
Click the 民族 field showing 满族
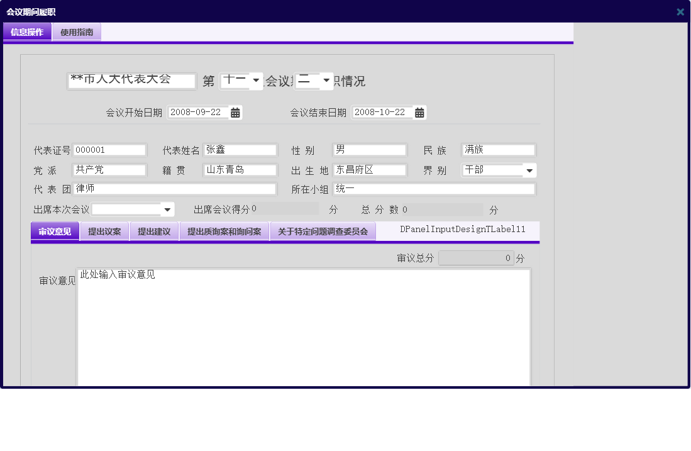click(x=498, y=150)
